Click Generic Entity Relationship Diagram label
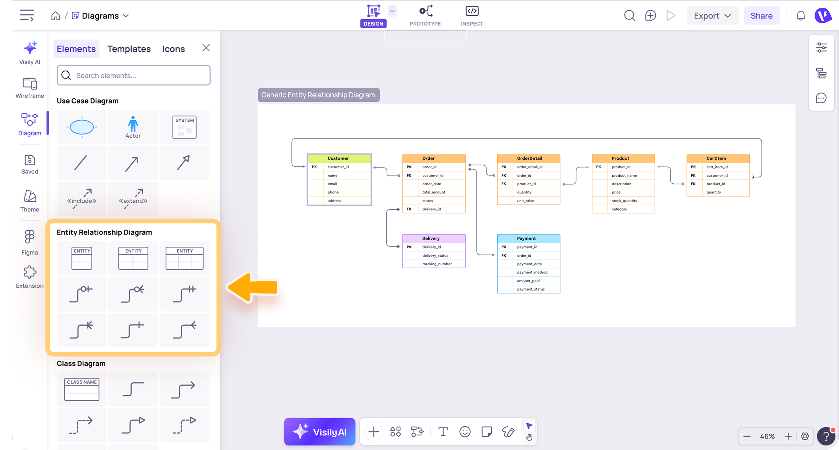The height and width of the screenshot is (450, 839). pyautogui.click(x=318, y=95)
